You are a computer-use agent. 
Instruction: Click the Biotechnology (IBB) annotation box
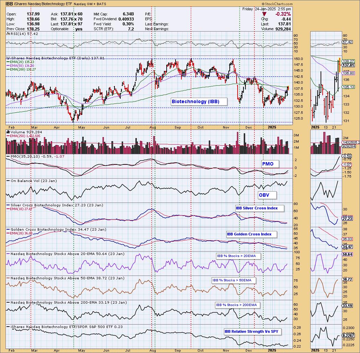pyautogui.click(x=194, y=101)
